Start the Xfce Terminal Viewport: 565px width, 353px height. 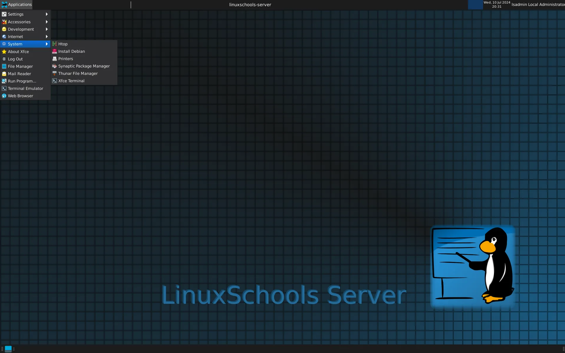point(71,80)
